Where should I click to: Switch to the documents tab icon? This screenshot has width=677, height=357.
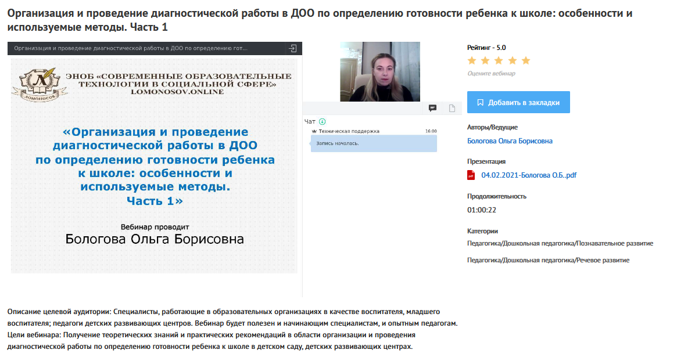452,108
